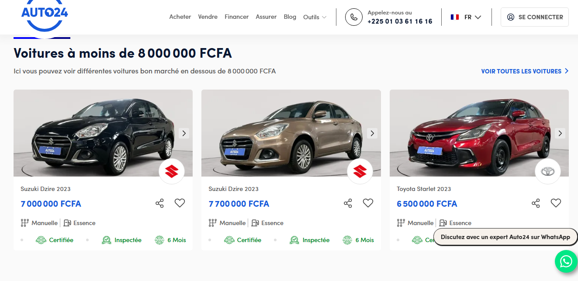Image resolution: width=578 pixels, height=281 pixels.
Task: Favorite the 7 000 000 FCFA Suzuki Dzire
Action: point(180,203)
